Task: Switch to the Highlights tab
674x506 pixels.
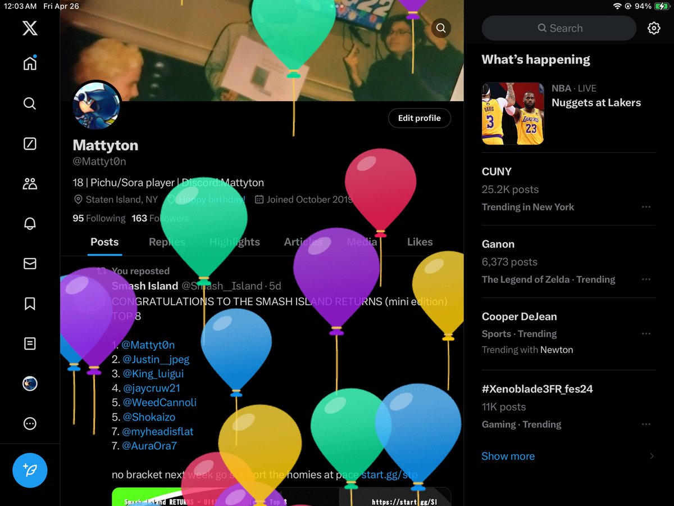Action: (x=235, y=242)
